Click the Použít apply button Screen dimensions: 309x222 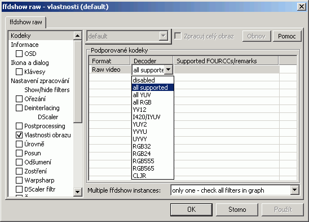coord(283,210)
